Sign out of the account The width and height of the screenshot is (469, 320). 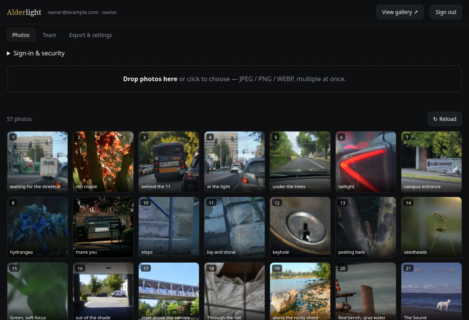click(446, 12)
